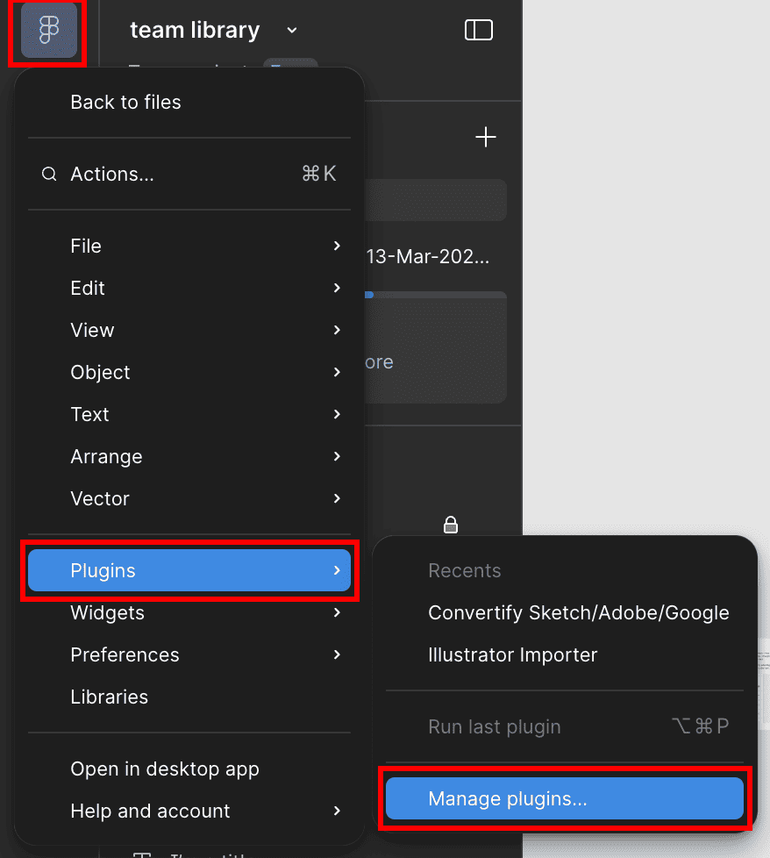
Task: Expand the team library file name dropdown
Action: (292, 31)
